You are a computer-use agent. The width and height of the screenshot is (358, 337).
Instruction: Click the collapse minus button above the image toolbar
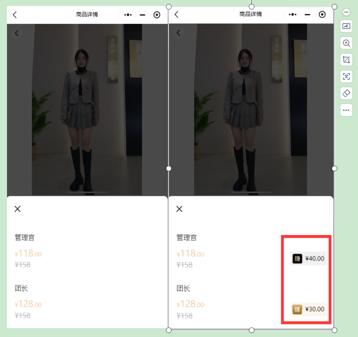(x=346, y=12)
